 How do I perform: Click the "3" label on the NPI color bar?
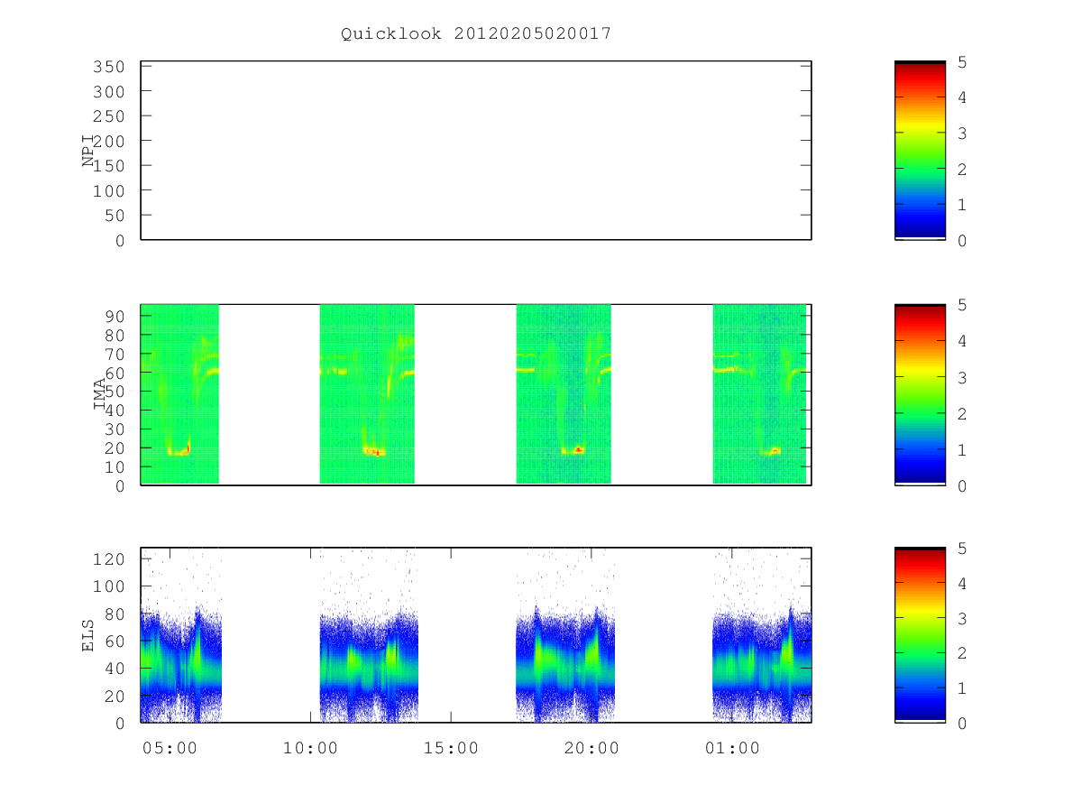tap(962, 134)
